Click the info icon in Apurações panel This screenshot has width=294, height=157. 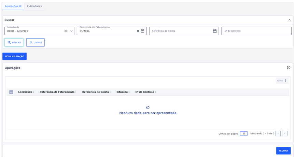click(x=289, y=68)
